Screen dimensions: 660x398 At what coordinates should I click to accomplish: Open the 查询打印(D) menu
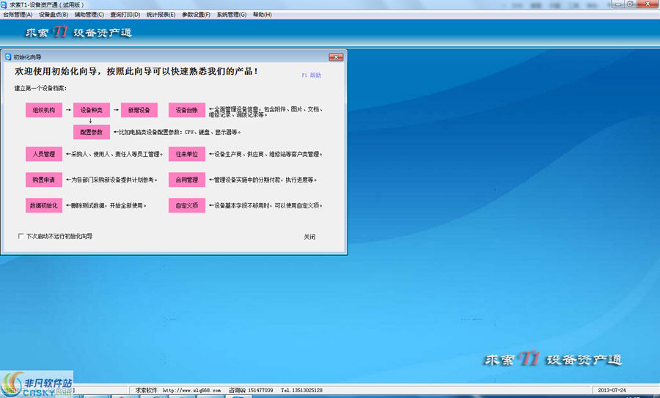point(125,15)
